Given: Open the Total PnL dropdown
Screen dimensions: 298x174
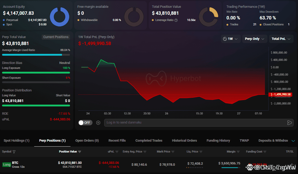Looking at the screenshot, I should pos(281,39).
